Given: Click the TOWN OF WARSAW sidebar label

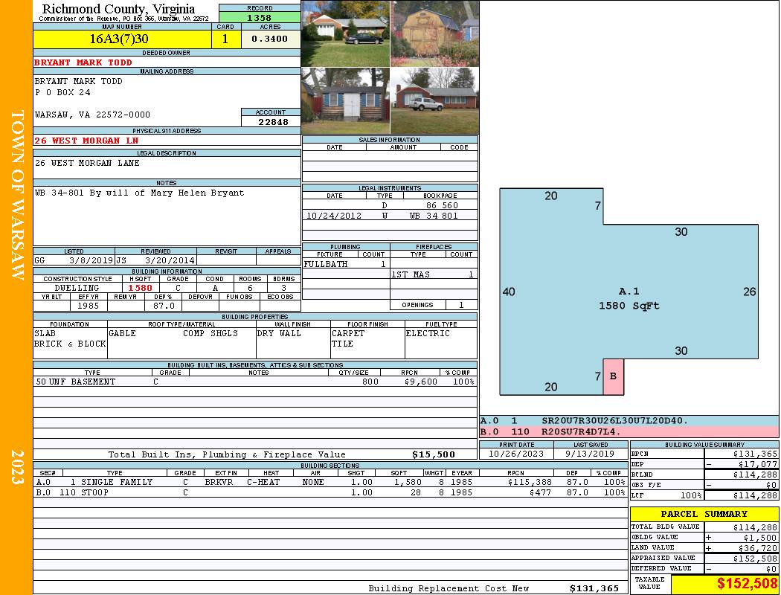Looking at the screenshot, I should pos(17,195).
